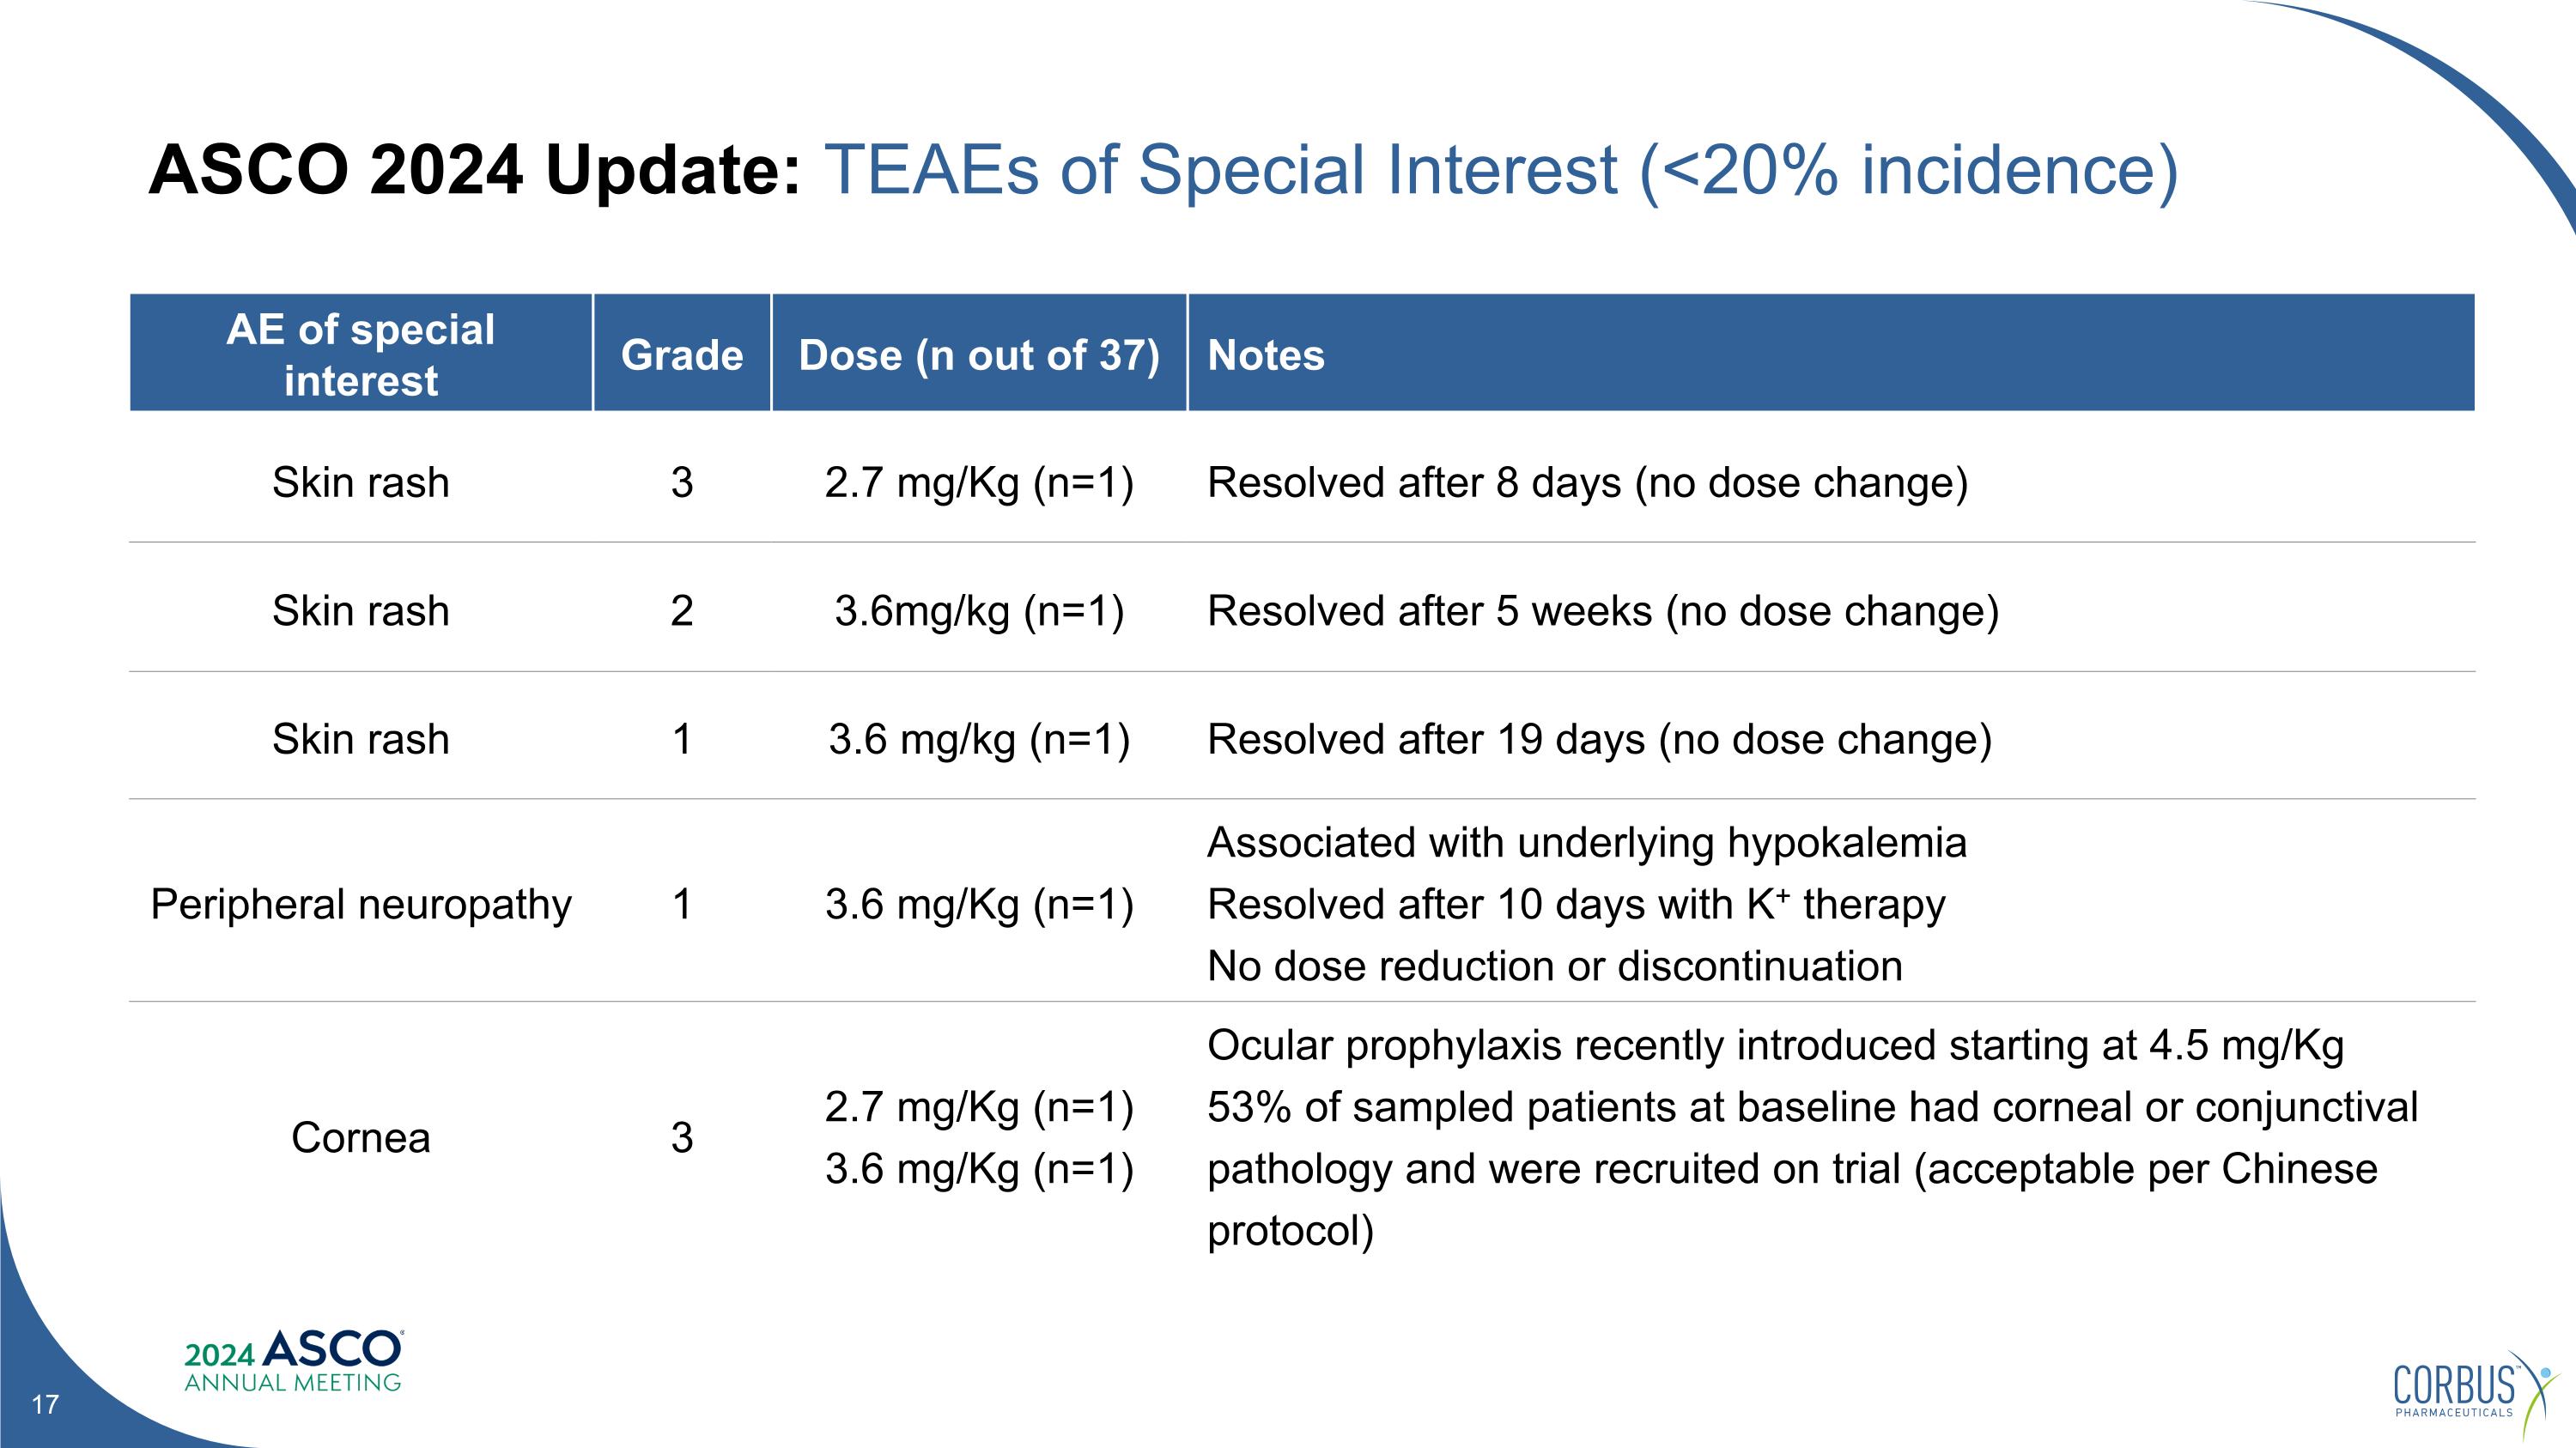The width and height of the screenshot is (2576, 1448).
Task: Click the Cornea 2.7 mg/Kg (n=1) dose
Action: point(979,1107)
